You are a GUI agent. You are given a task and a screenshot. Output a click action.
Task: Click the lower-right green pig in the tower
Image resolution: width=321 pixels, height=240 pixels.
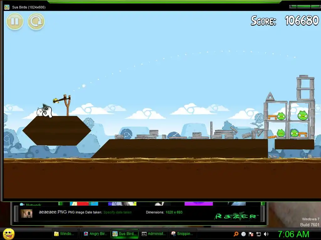click(x=294, y=133)
